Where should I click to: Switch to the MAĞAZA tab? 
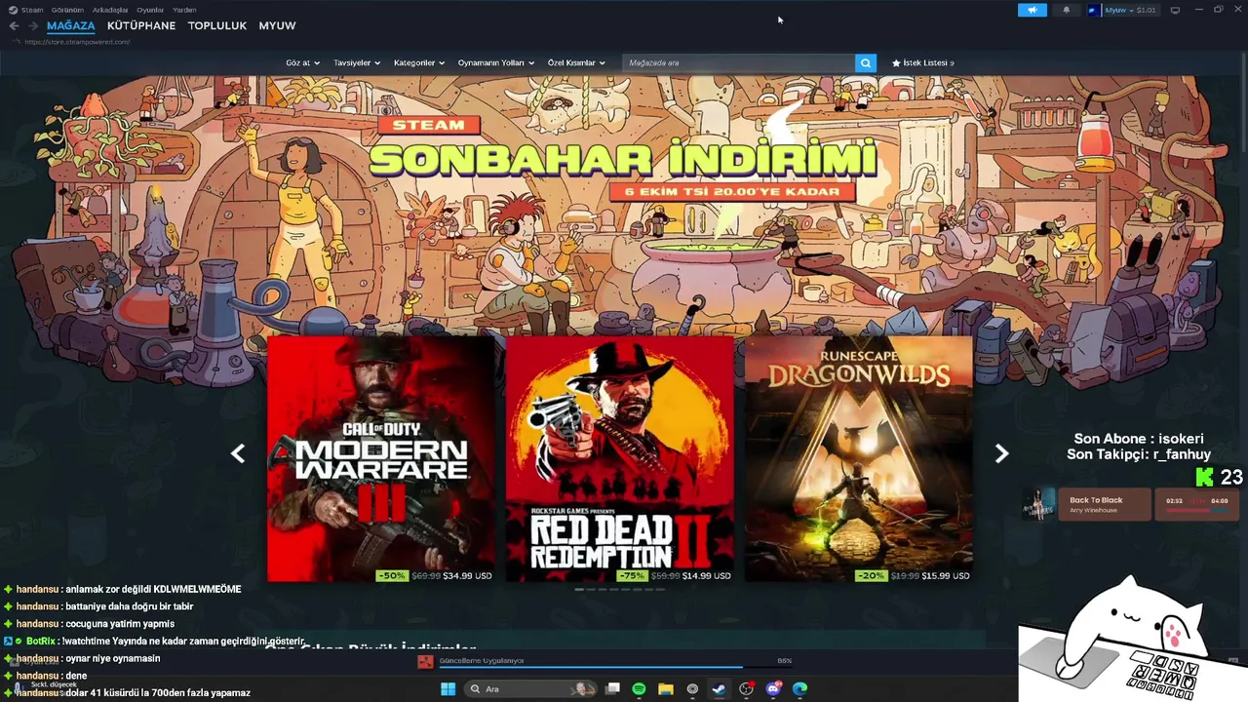click(x=71, y=26)
